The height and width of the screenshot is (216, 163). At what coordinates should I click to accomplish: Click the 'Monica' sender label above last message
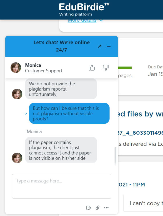point(34,132)
